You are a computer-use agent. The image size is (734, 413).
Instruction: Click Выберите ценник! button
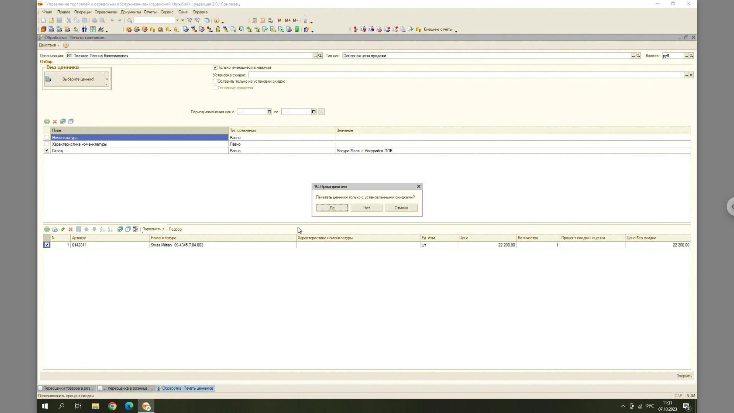[75, 79]
